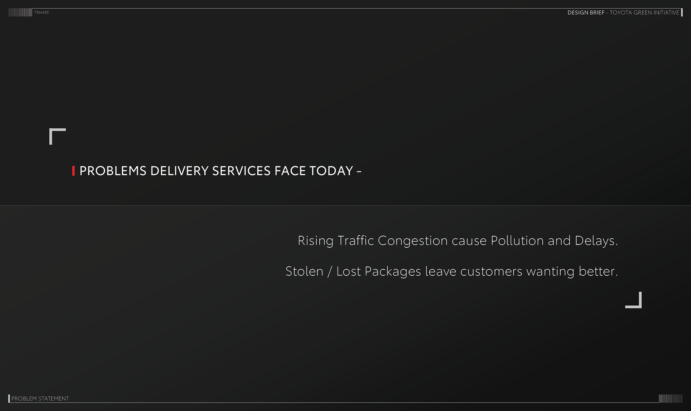This screenshot has height=411, width=691.
Task: Click the barcode graphic in the bottom-right corner
Action: (670, 398)
